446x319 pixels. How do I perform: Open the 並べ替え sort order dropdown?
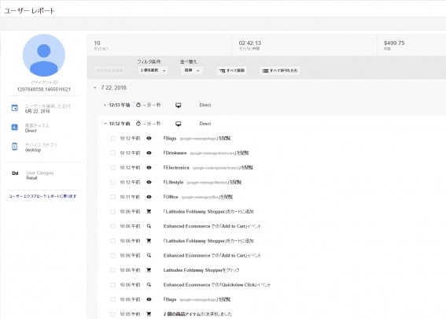pos(192,70)
